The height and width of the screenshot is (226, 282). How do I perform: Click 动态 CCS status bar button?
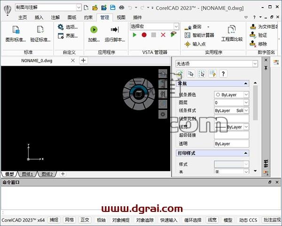tap(248, 220)
